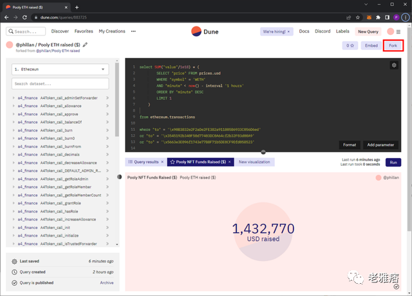
Task: Click the pencil edit title icon
Action: [x=85, y=44]
